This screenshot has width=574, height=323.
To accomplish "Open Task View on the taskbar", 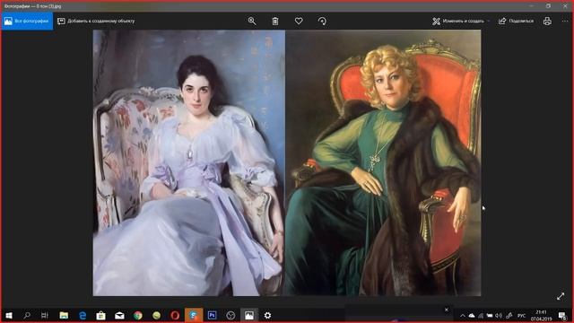I will tap(45, 315).
